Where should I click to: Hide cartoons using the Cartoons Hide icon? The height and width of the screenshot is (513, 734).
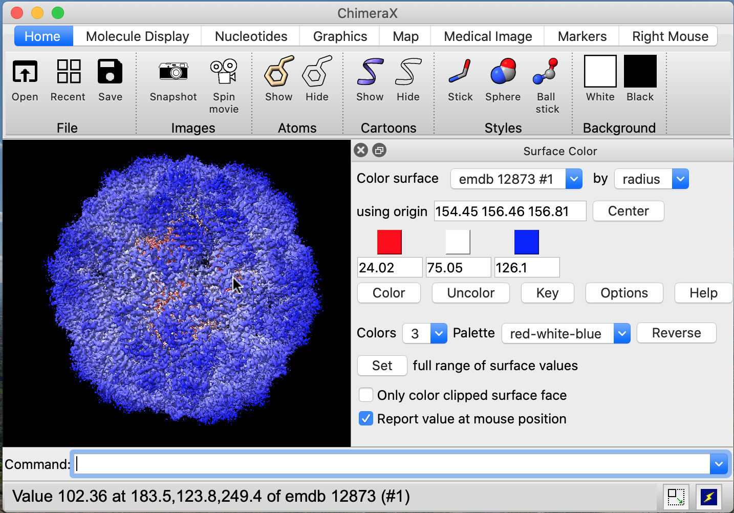point(408,72)
